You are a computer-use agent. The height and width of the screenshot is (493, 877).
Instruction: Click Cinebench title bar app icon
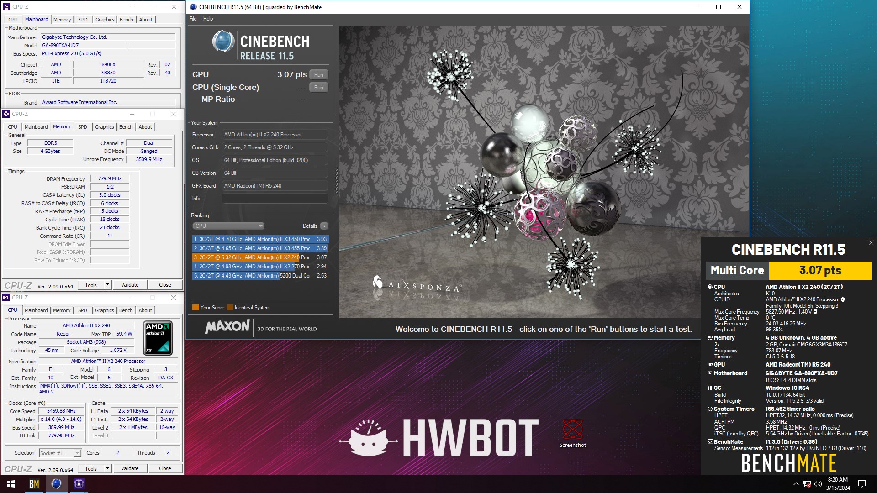point(193,7)
